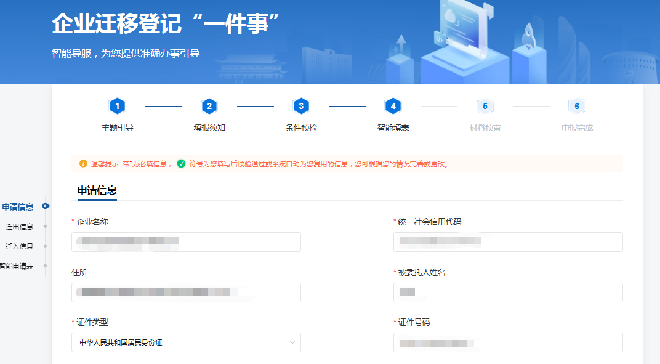Click step 3 hexagon icon 条件预检
The image size is (660, 364).
(x=300, y=106)
